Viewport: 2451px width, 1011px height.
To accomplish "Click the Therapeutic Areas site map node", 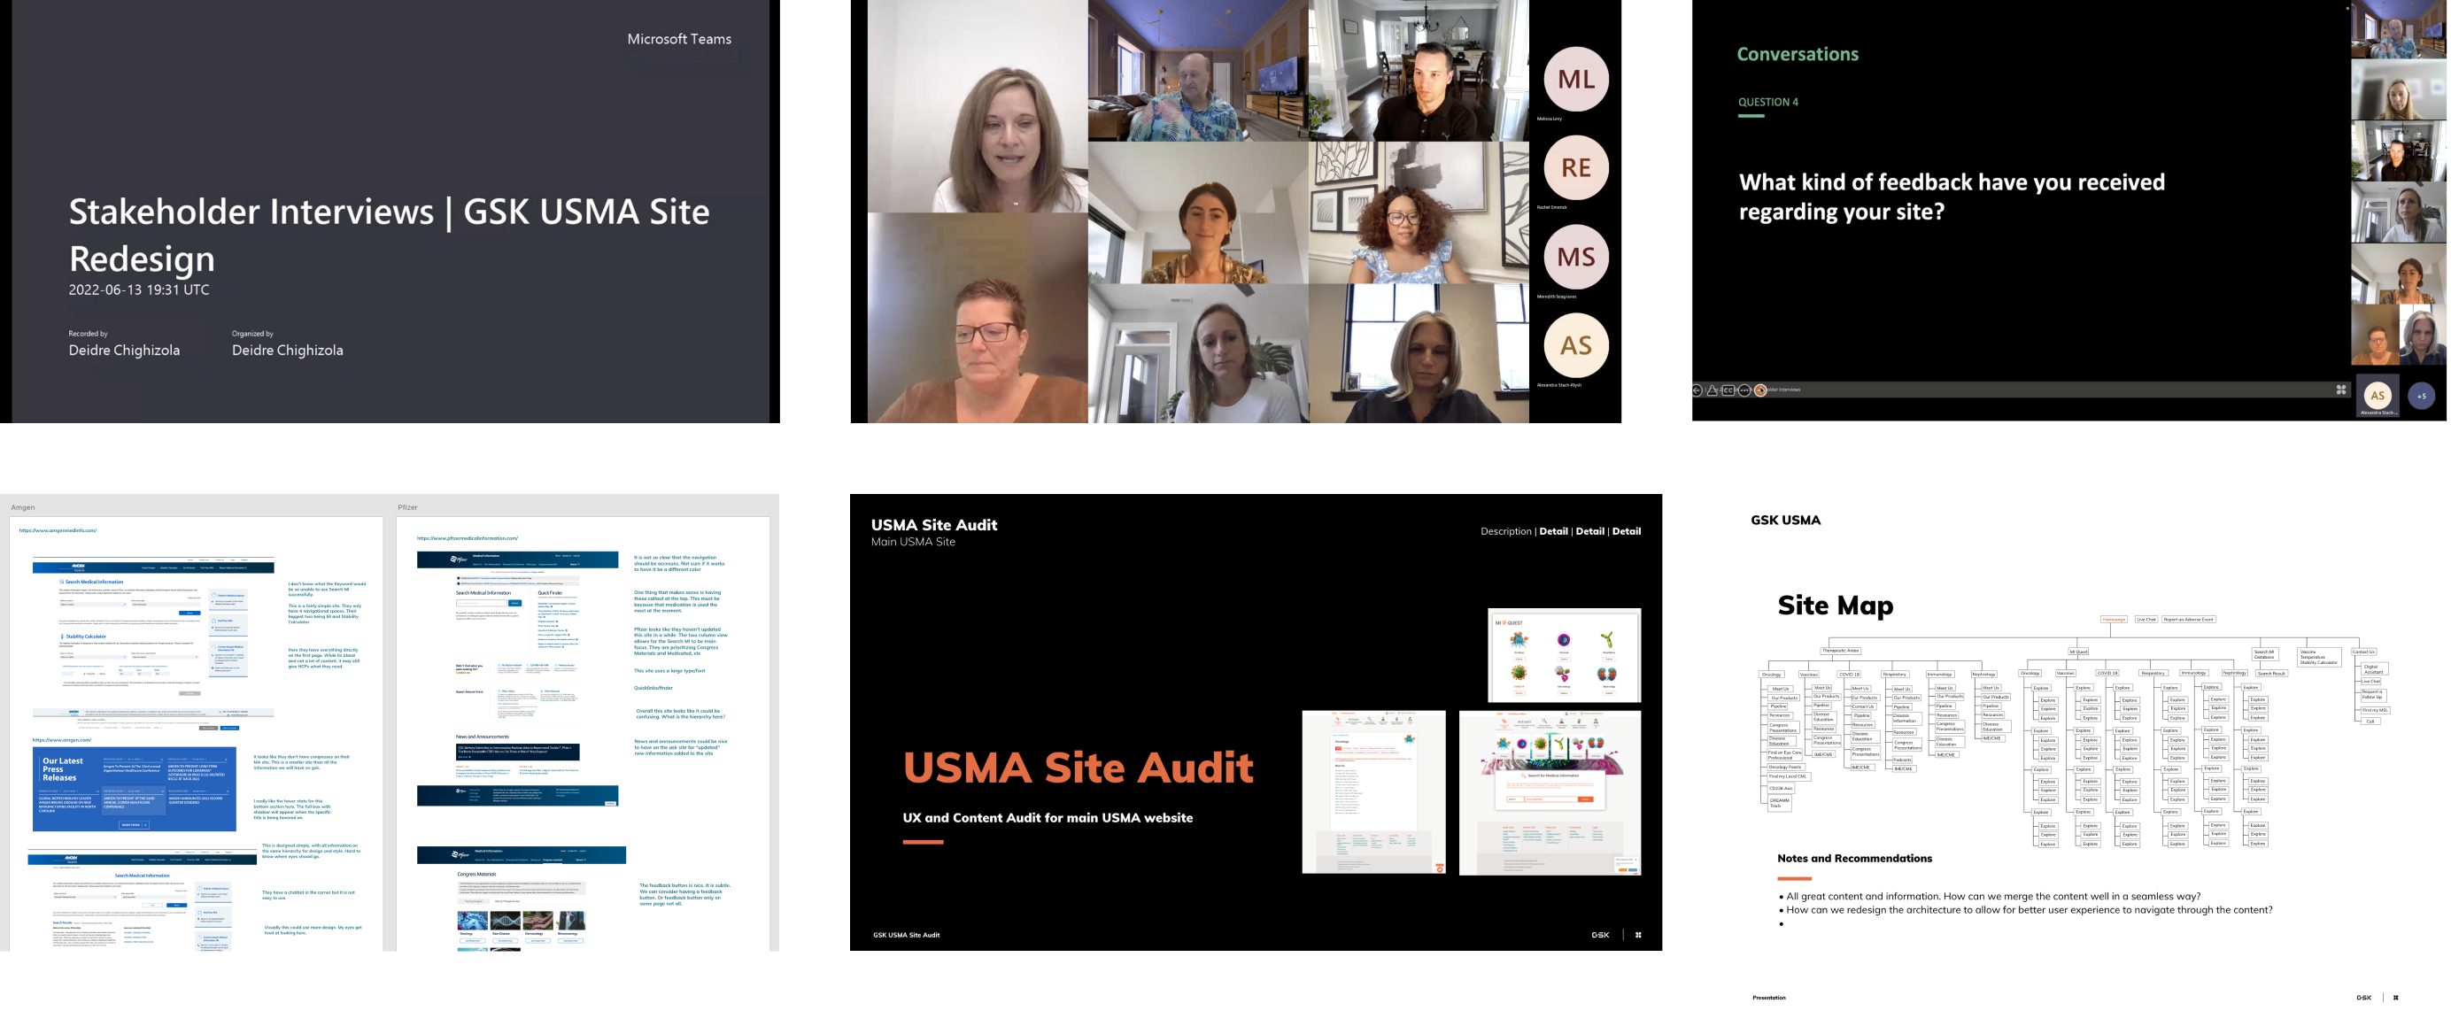I will [x=1840, y=651].
